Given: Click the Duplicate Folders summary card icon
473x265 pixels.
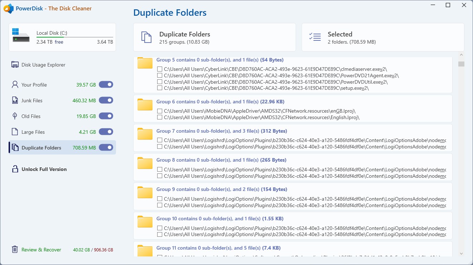Looking at the screenshot, I should tap(146, 37).
